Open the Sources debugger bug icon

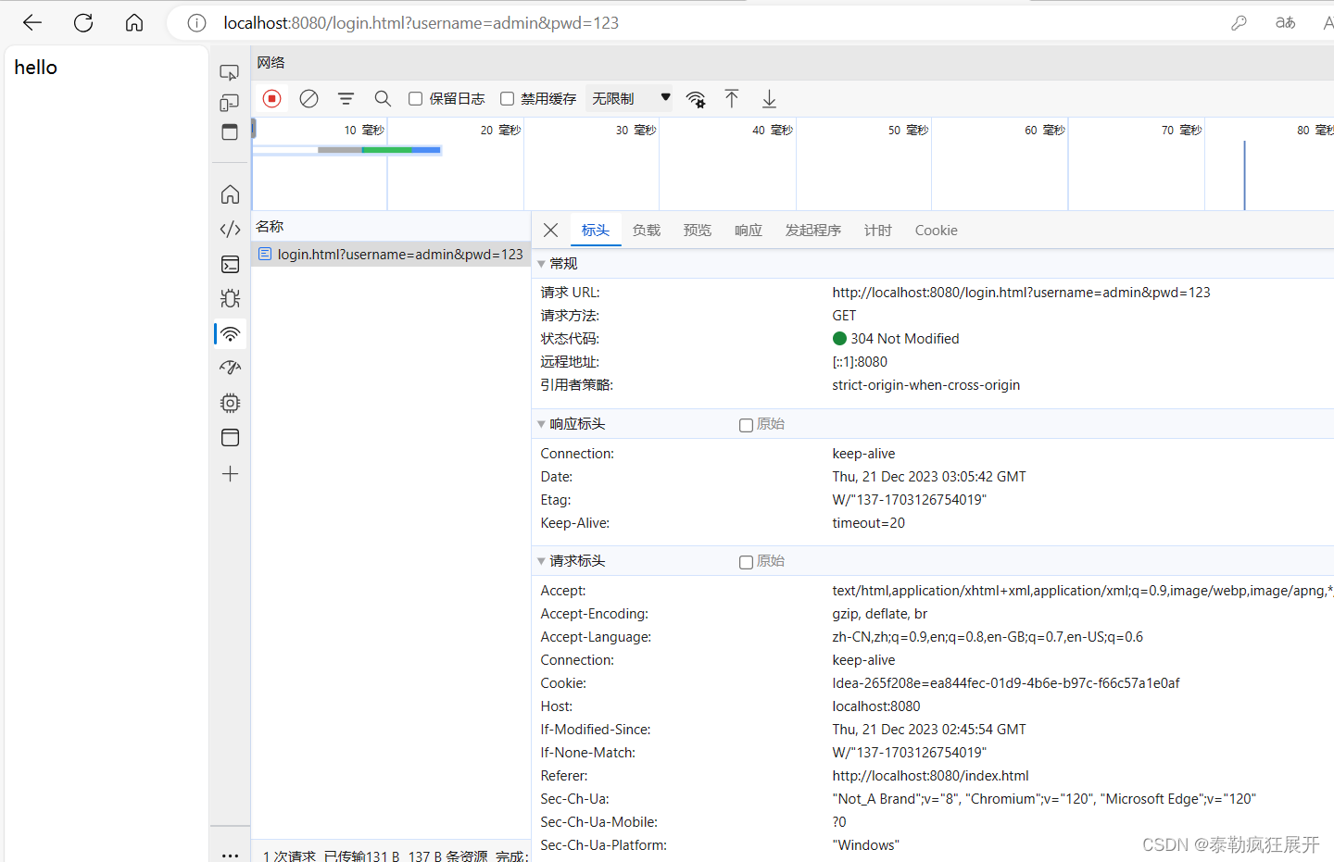pos(230,298)
